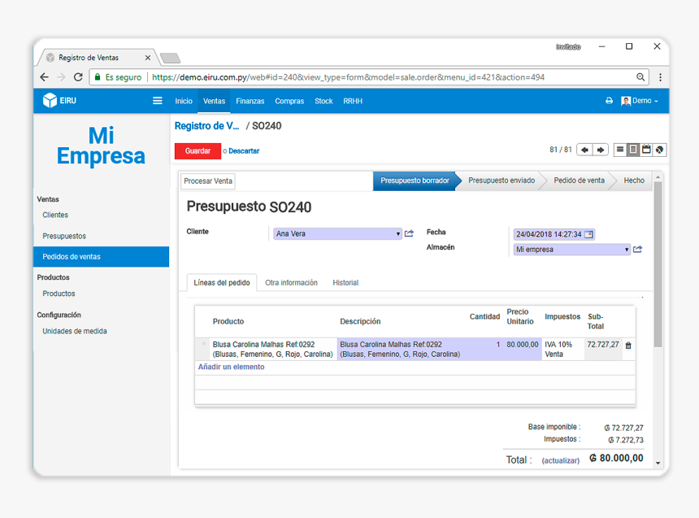Switch to list view icon
The image size is (699, 518).
(620, 150)
